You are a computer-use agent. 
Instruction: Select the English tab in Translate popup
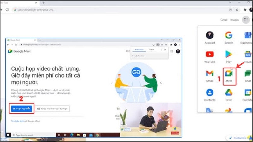(x=151, y=50)
